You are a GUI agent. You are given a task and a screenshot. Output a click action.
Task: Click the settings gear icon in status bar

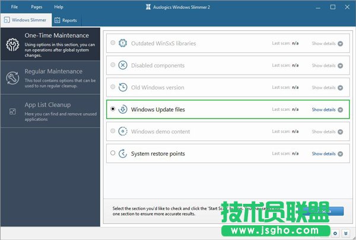pyautogui.click(x=335, y=233)
